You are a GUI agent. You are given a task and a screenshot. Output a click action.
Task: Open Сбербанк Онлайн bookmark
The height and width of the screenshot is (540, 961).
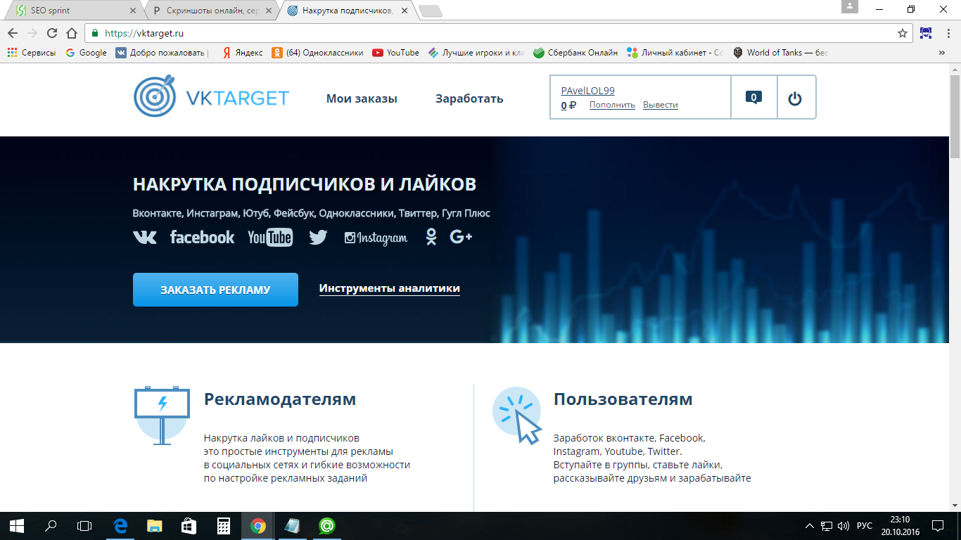click(575, 53)
